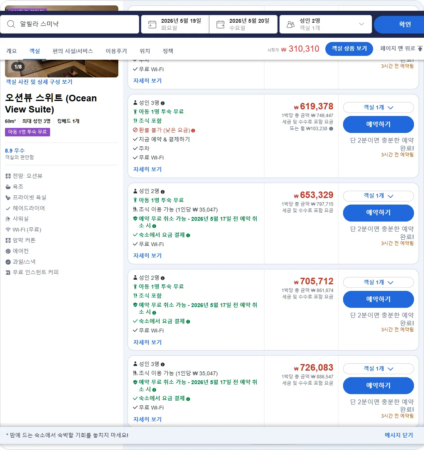Click 조식 이용 가능 text in ₩726,083 offer
The height and width of the screenshot is (450, 424).
[x=178, y=373]
